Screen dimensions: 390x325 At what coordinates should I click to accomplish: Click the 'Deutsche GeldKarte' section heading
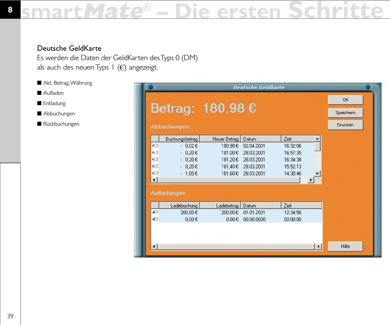point(69,48)
